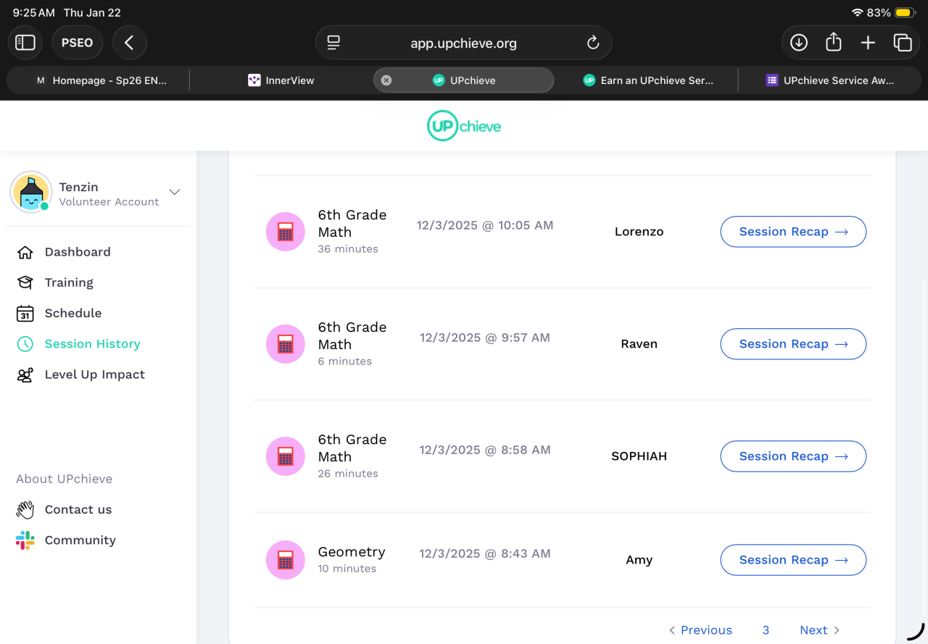Image resolution: width=928 pixels, height=644 pixels.
Task: Tap the Wi-Fi status icon
Action: pyautogui.click(x=858, y=13)
